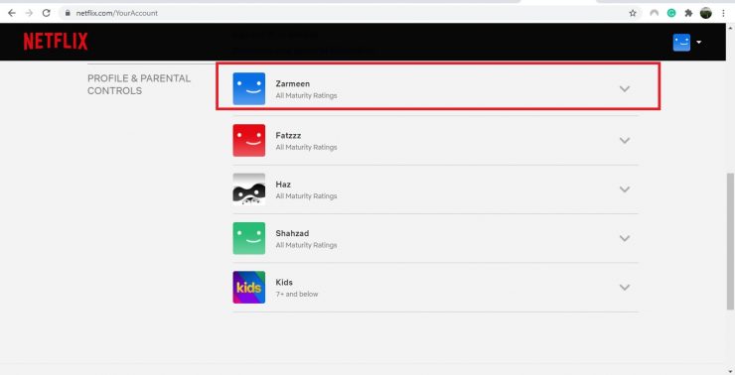Open the Chrome three-dot menu
This screenshot has width=735, height=375.
[x=724, y=13]
